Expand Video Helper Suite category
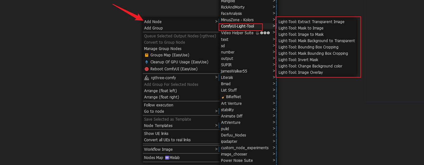 click(248, 33)
